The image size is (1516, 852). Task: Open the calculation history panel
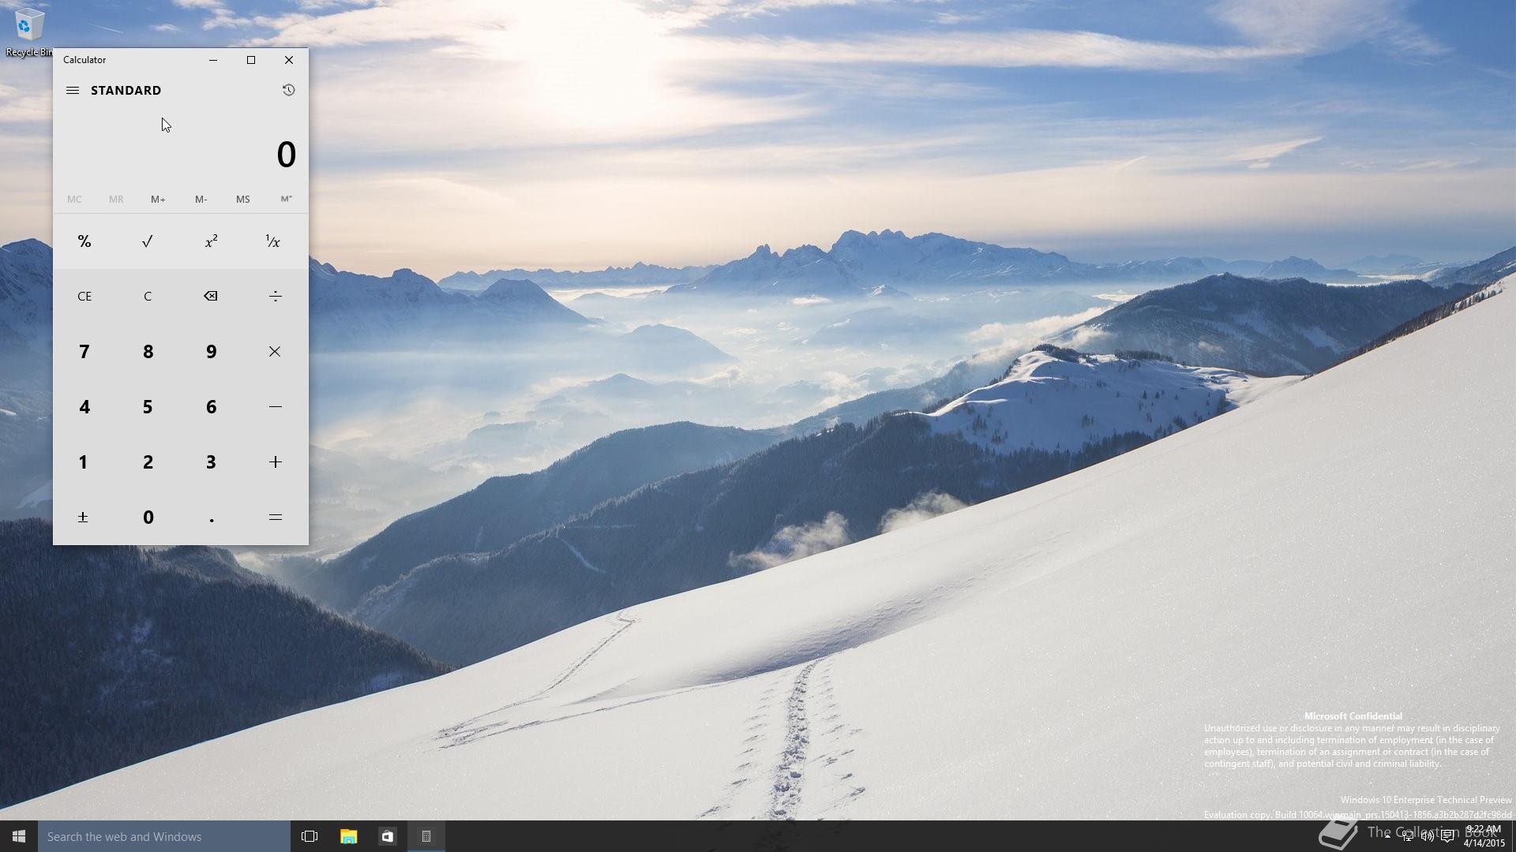(288, 90)
